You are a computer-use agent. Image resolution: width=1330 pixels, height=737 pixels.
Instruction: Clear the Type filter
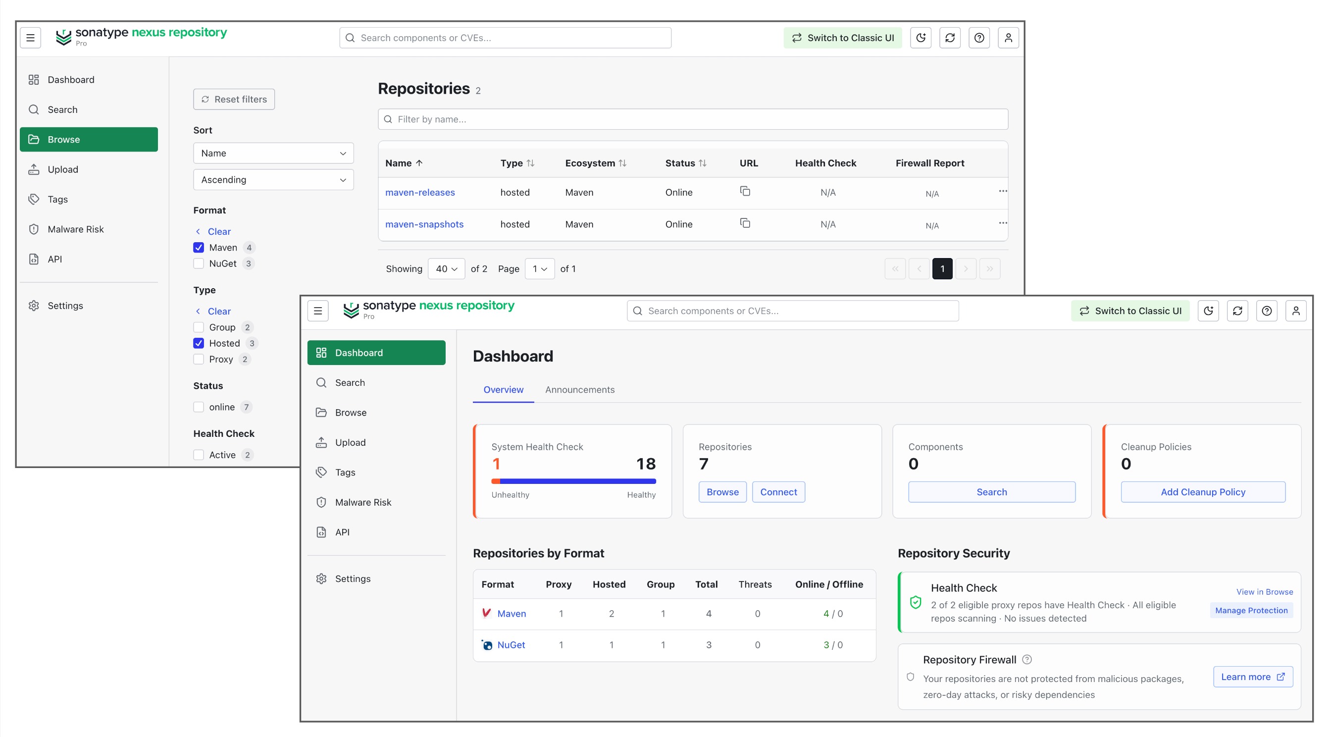pyautogui.click(x=214, y=312)
